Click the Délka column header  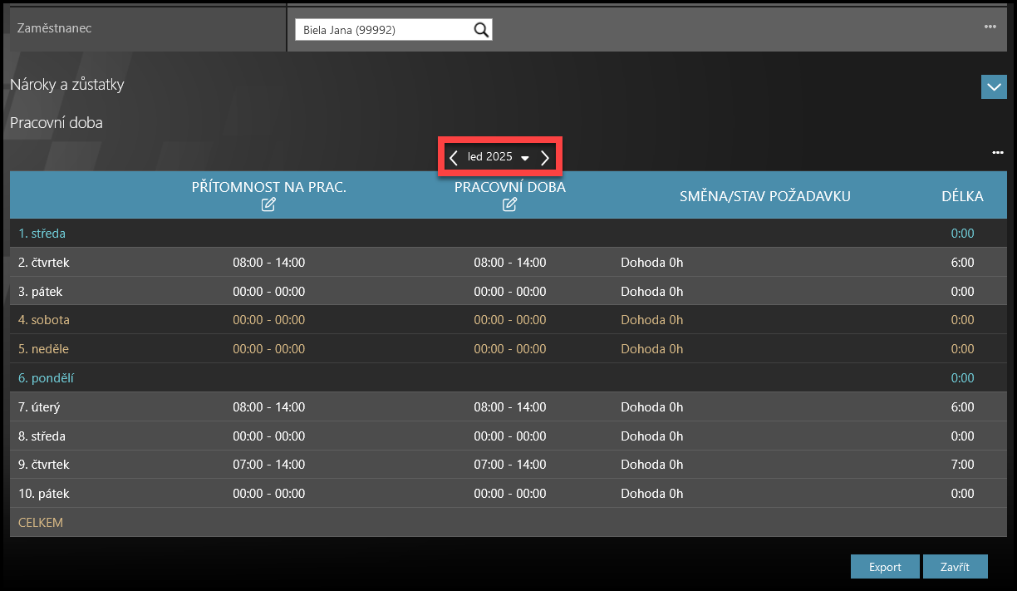(962, 196)
